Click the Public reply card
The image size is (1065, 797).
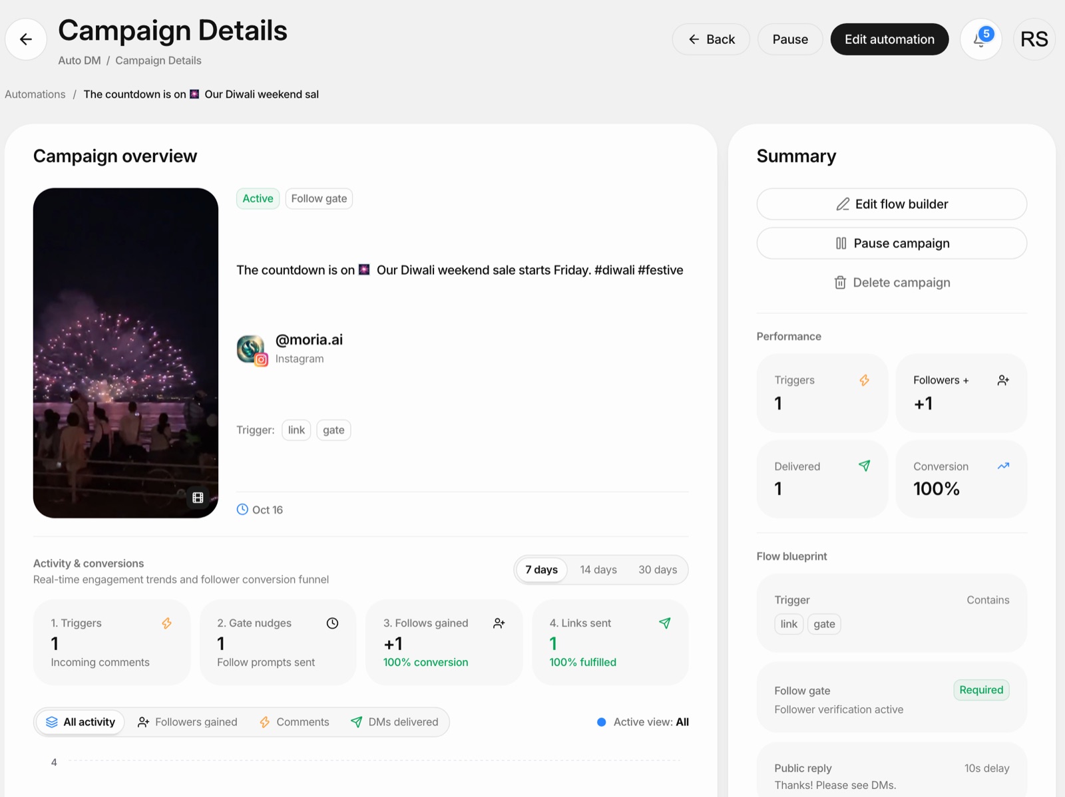click(x=891, y=770)
